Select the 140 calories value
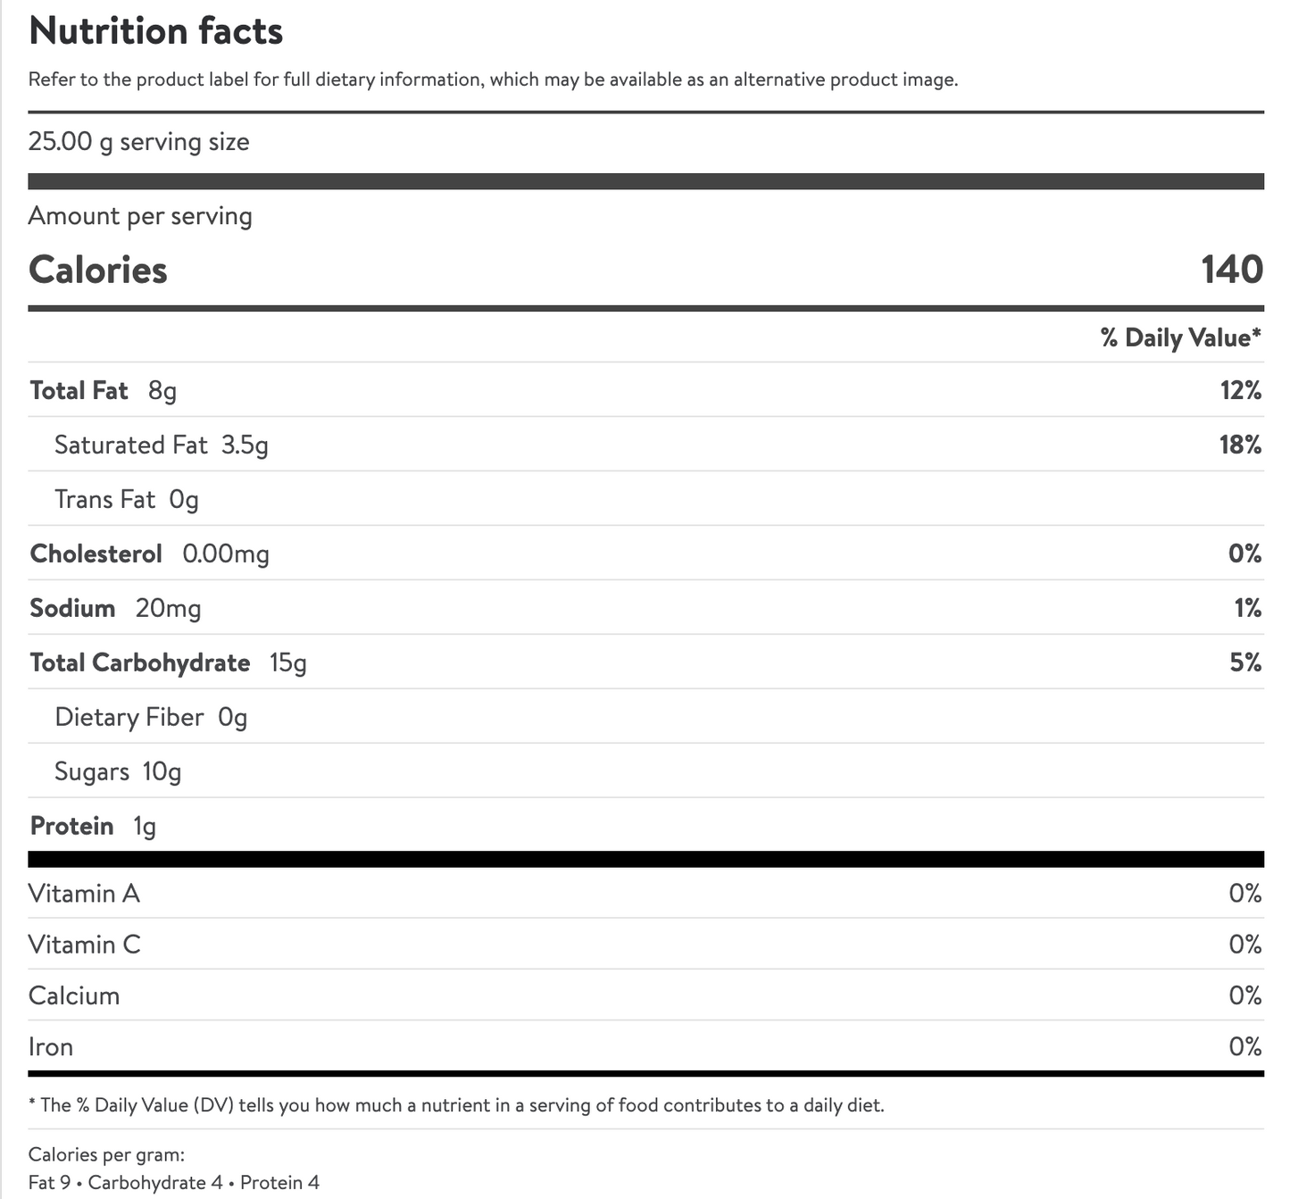The width and height of the screenshot is (1290, 1199). click(x=1231, y=270)
